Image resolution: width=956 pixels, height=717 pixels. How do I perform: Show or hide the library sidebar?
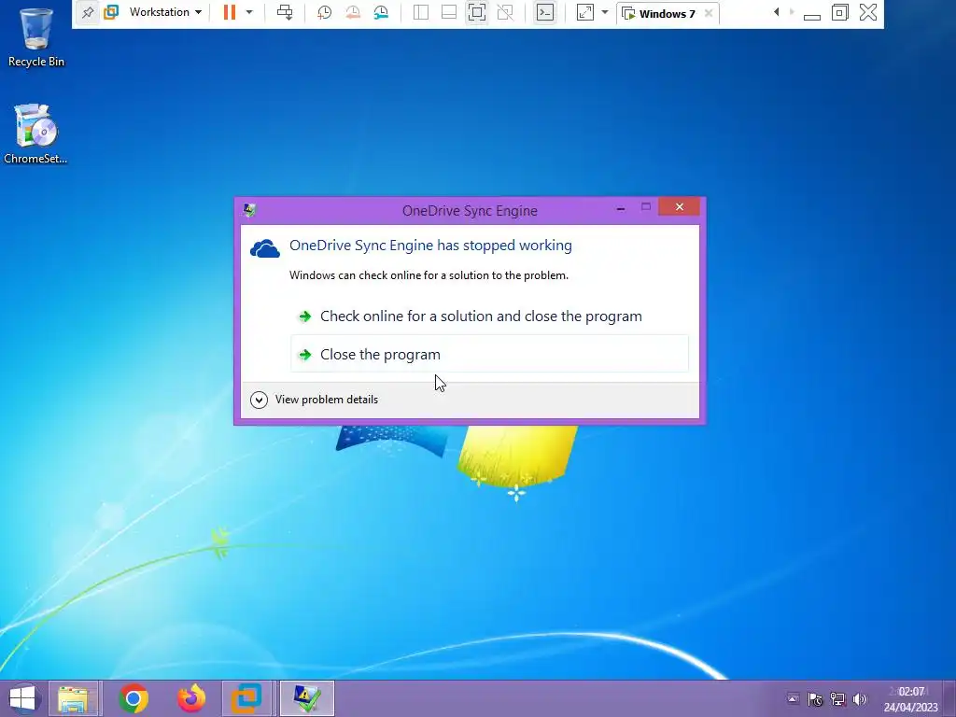coord(421,12)
